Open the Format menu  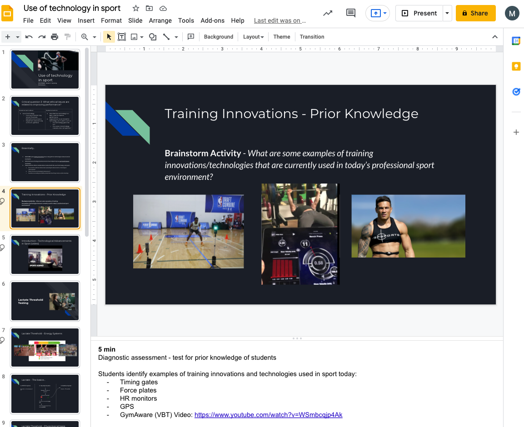click(x=111, y=20)
